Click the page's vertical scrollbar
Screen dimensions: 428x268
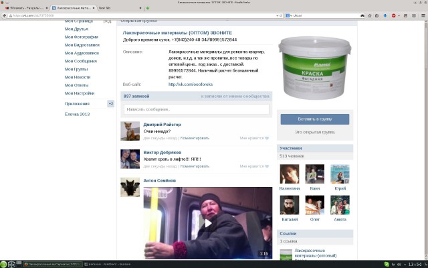tap(426, 140)
